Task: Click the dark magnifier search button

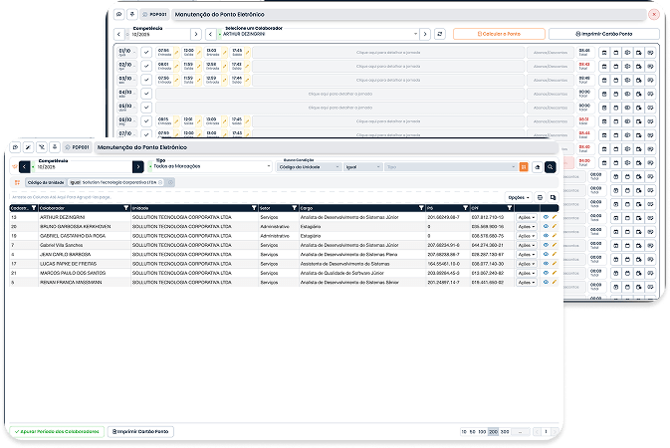Action: [x=552, y=167]
